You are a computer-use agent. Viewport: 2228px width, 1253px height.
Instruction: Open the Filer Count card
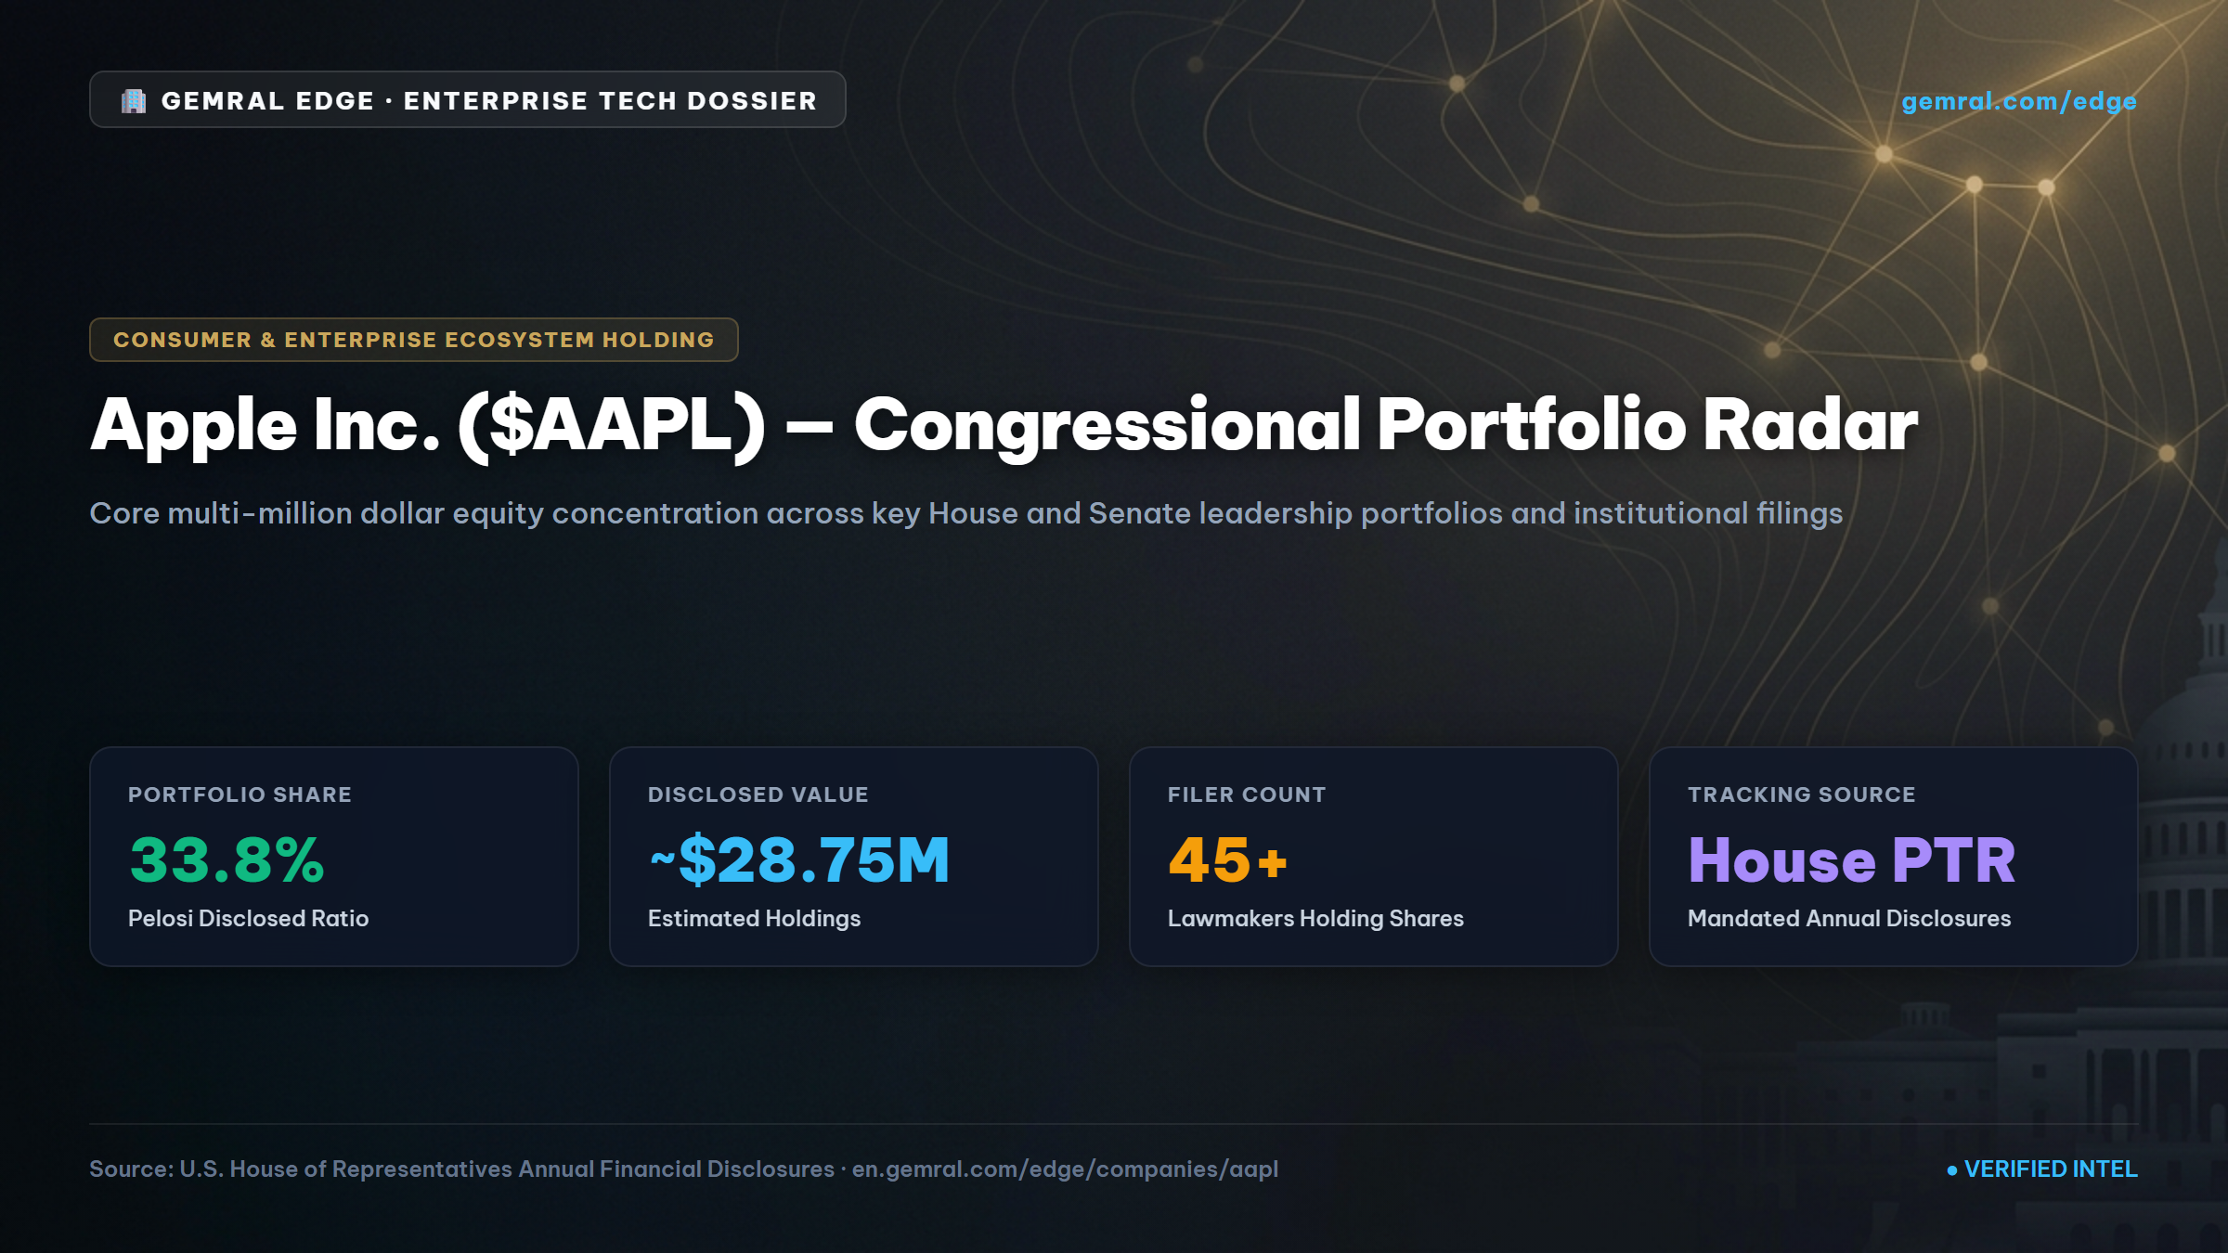tap(1374, 857)
